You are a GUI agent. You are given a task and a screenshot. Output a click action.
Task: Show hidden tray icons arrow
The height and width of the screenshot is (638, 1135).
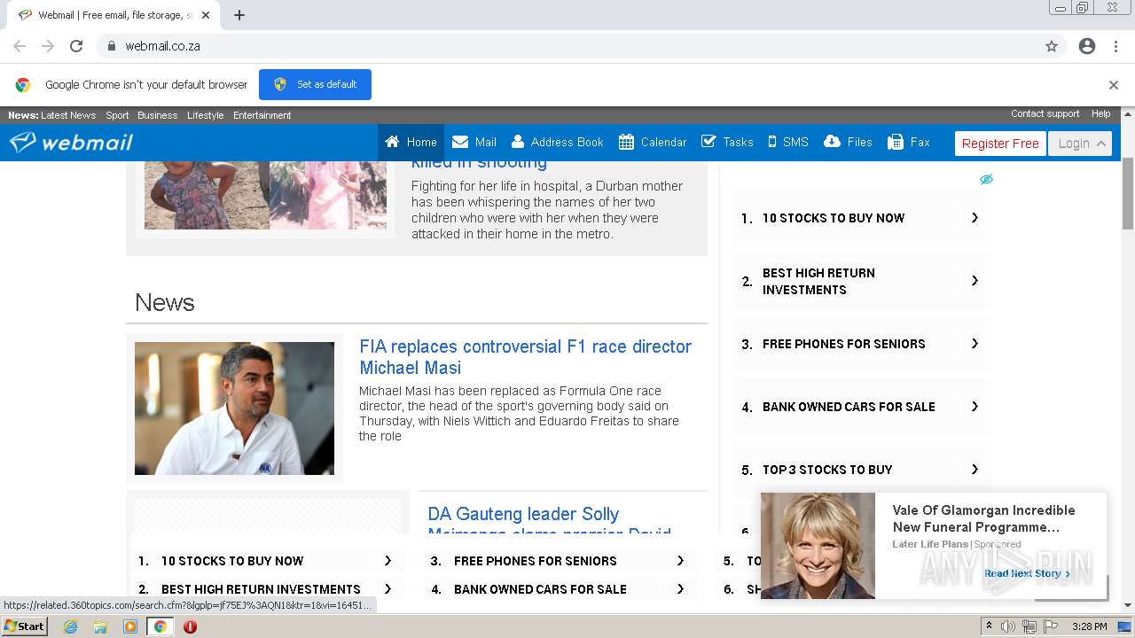click(989, 626)
